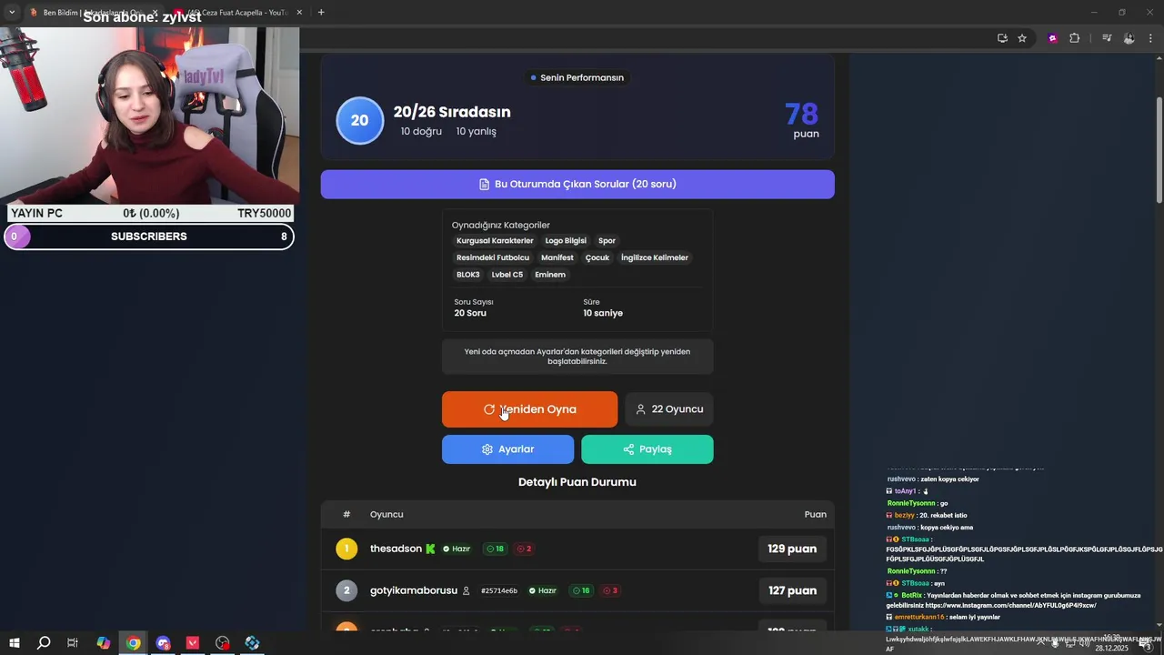1164x655 pixels.
Task: Click the Oyuncu column header
Action: pyautogui.click(x=386, y=514)
